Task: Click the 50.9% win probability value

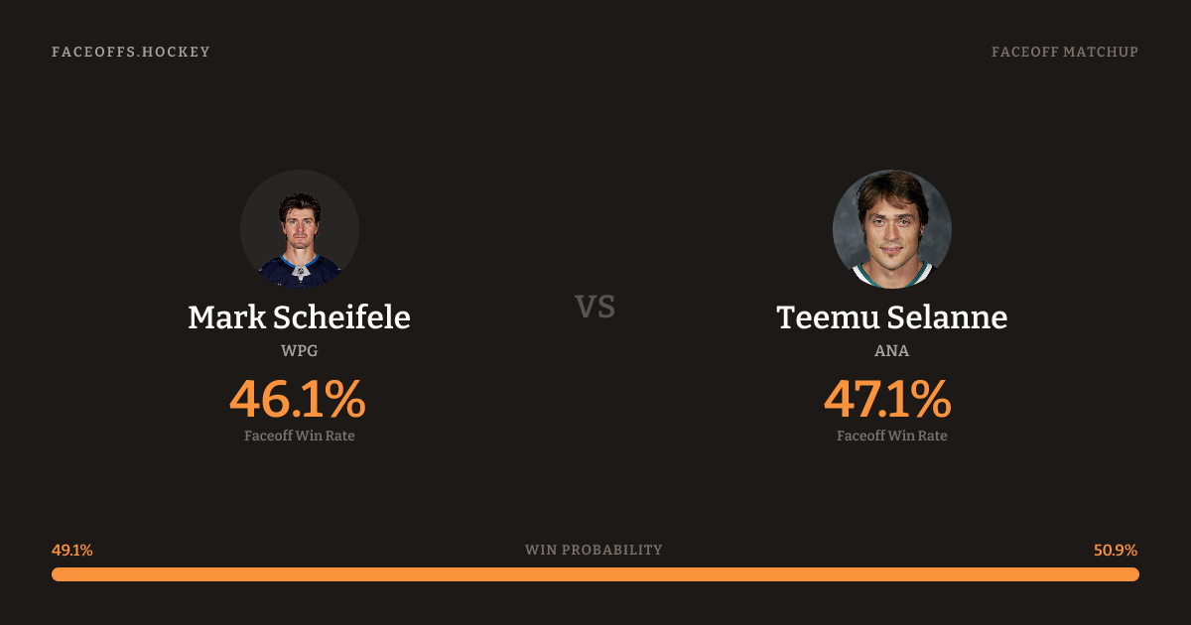Action: tap(1116, 550)
